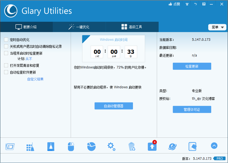This screenshot has width=228, height=163.
Task: Enable 定时自动优化 checkbox
Action: click(x=6, y=40)
